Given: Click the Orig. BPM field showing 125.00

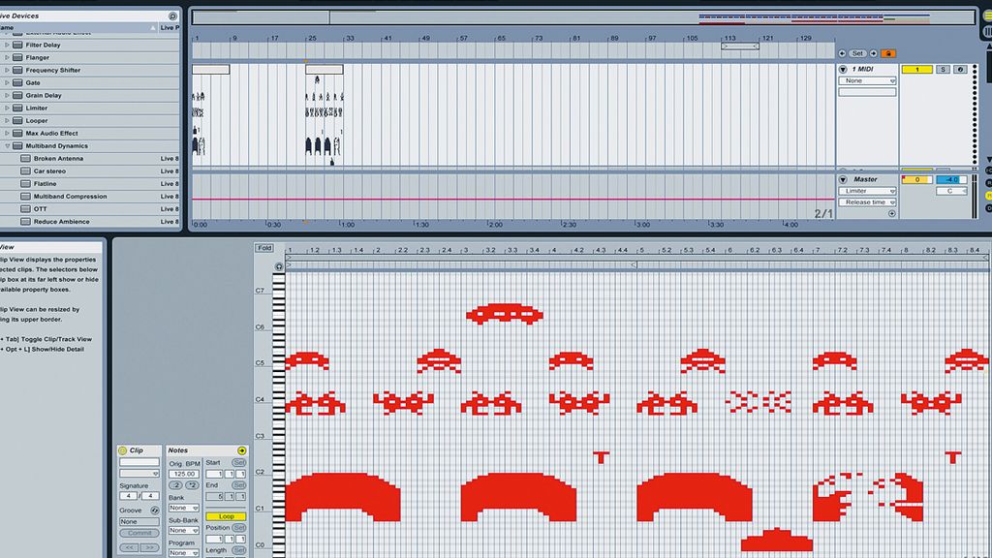Looking at the screenshot, I should [x=184, y=474].
